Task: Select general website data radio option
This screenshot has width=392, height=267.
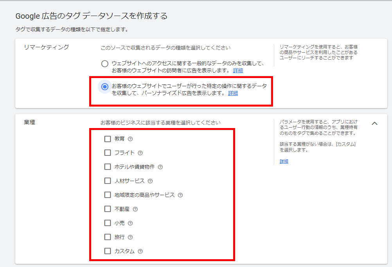Action: 104,64
